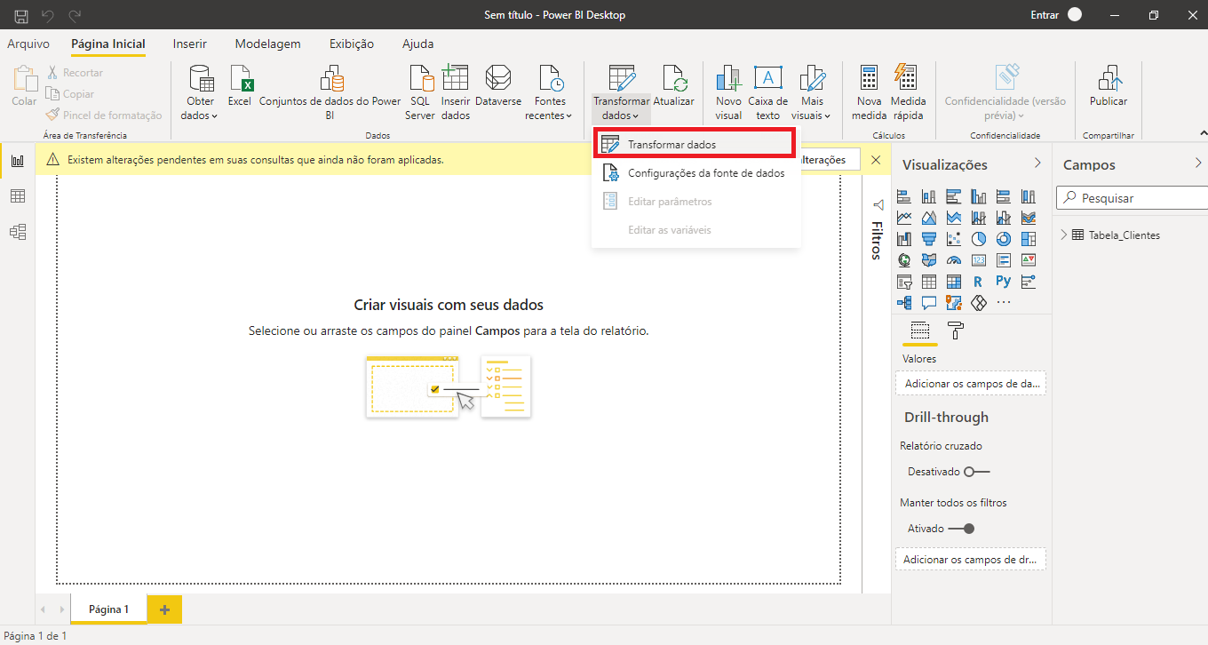Dismiss the pending changes warning bar

(876, 160)
